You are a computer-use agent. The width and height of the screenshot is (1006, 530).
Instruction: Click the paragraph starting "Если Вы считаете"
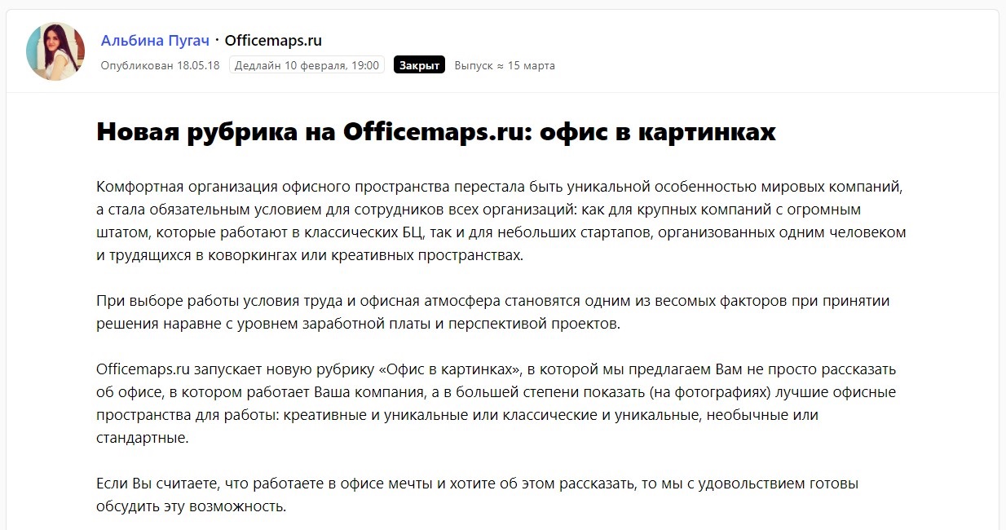pos(477,494)
